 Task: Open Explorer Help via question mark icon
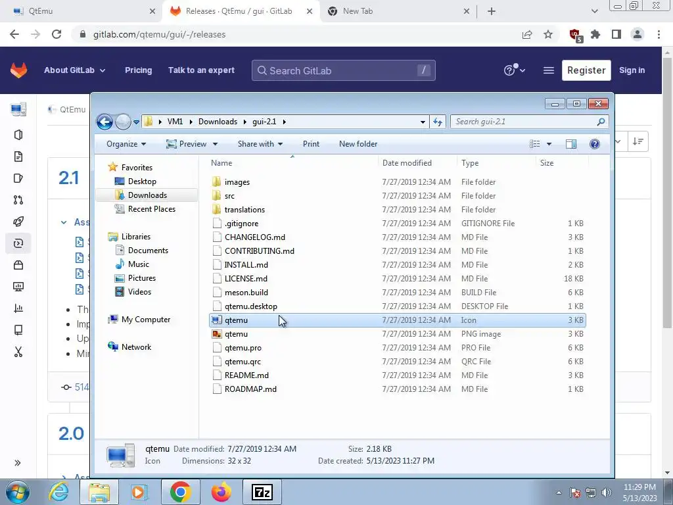594,144
